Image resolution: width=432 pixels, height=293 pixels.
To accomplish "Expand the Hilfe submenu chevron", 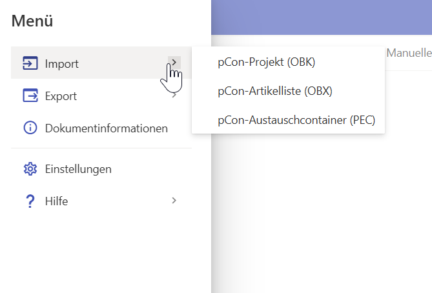I will click(174, 201).
